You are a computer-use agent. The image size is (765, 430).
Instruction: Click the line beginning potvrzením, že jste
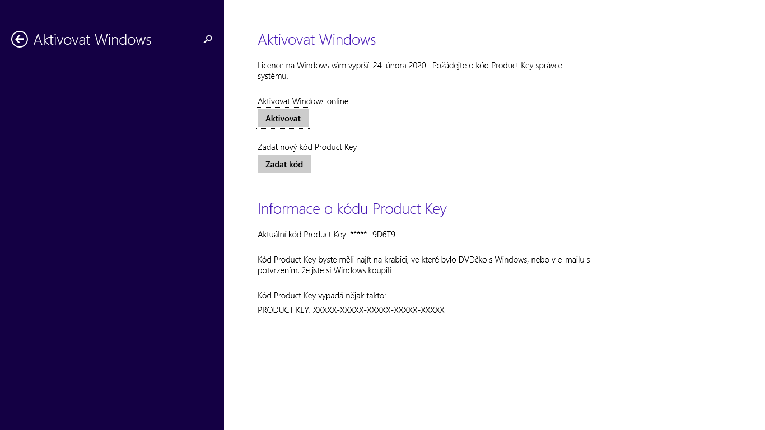[x=325, y=270]
